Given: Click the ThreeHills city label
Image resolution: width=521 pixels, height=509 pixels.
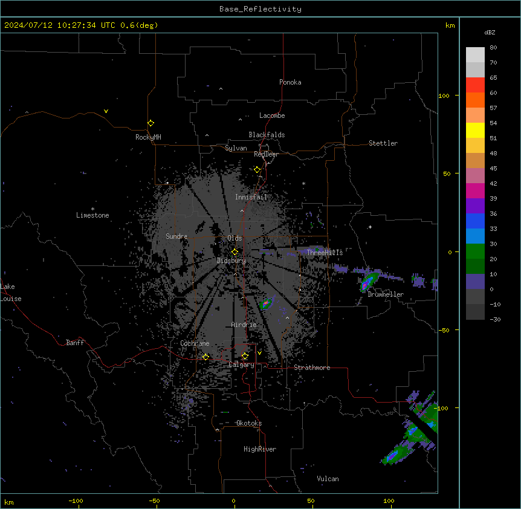Looking at the screenshot, I should (x=325, y=253).
